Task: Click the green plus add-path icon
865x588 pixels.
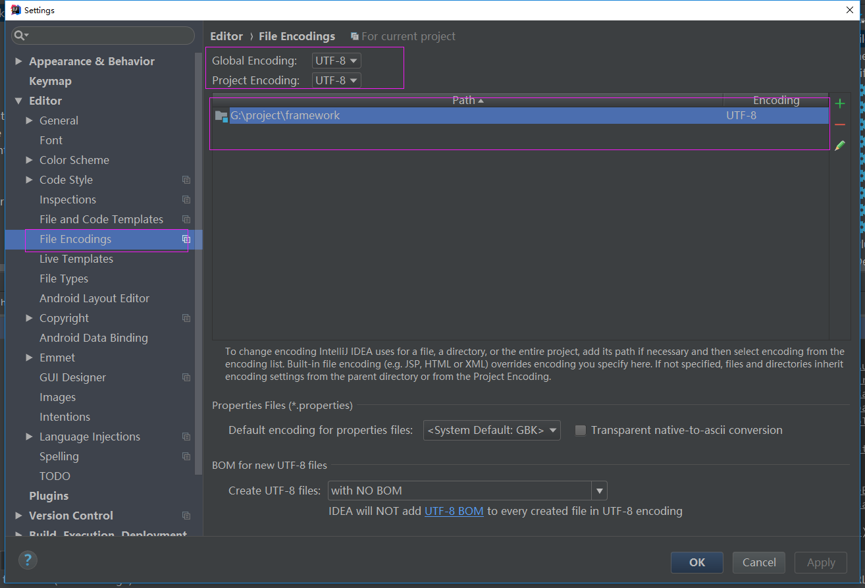Action: click(x=839, y=103)
